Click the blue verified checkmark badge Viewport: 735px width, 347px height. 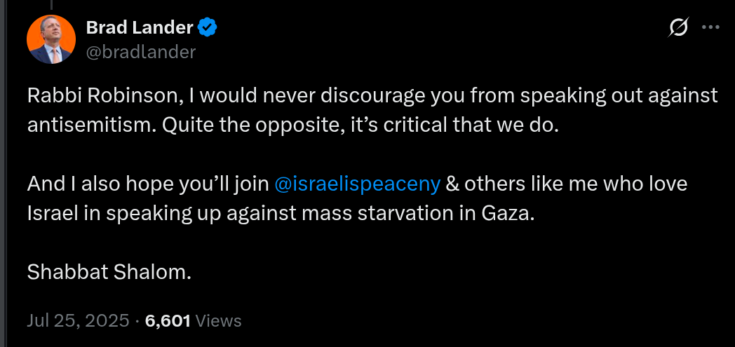click(x=208, y=28)
